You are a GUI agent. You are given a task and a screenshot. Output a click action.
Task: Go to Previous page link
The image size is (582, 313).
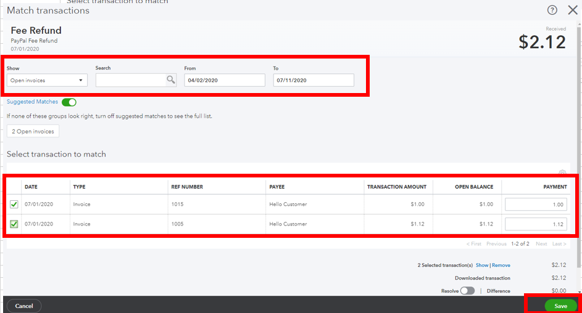496,244
